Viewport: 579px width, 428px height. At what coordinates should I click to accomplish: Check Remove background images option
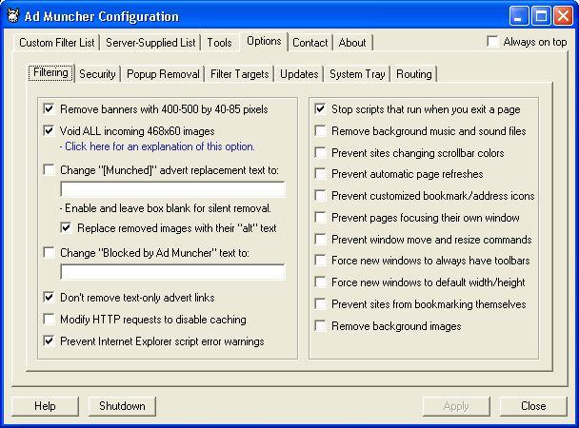320,325
